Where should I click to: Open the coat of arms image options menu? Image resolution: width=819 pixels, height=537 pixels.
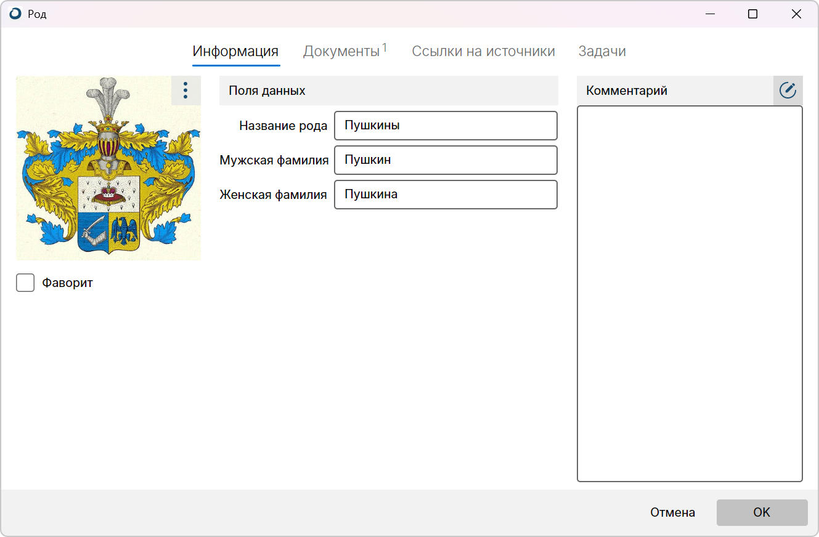coord(185,91)
